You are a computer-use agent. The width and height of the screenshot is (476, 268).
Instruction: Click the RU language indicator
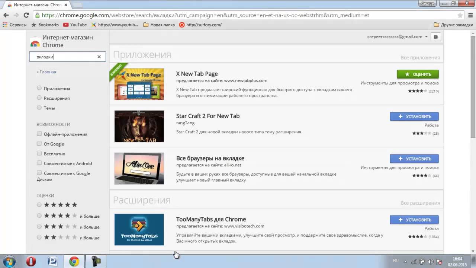(396, 261)
